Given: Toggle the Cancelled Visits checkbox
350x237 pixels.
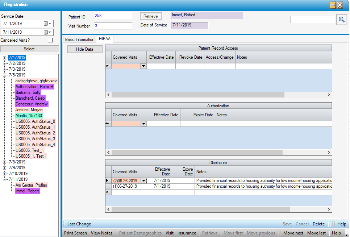Looking at the screenshot, I should pyautogui.click(x=50, y=40).
